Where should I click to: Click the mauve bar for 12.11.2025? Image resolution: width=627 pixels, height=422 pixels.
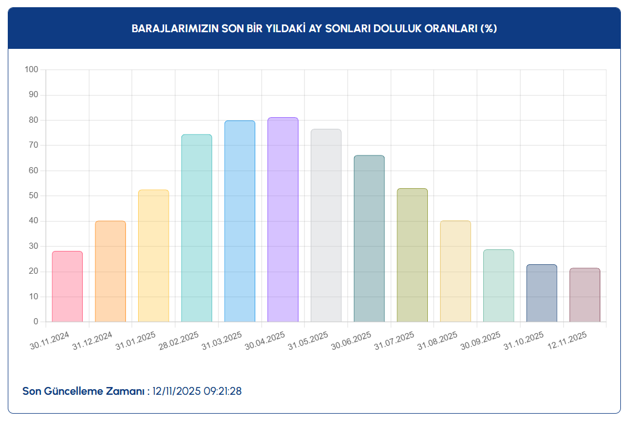(x=585, y=295)
